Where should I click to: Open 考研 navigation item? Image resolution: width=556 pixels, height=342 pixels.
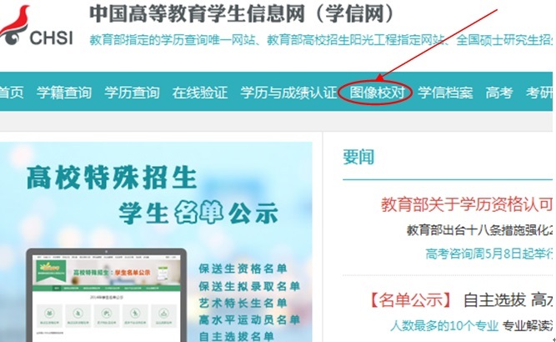539,93
